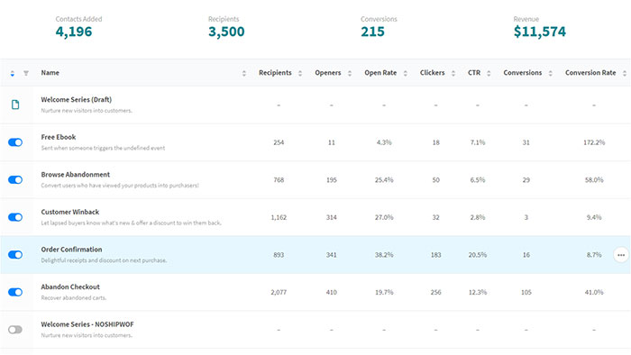
Task: Sort Clickers column using arrows
Action: click(x=453, y=73)
